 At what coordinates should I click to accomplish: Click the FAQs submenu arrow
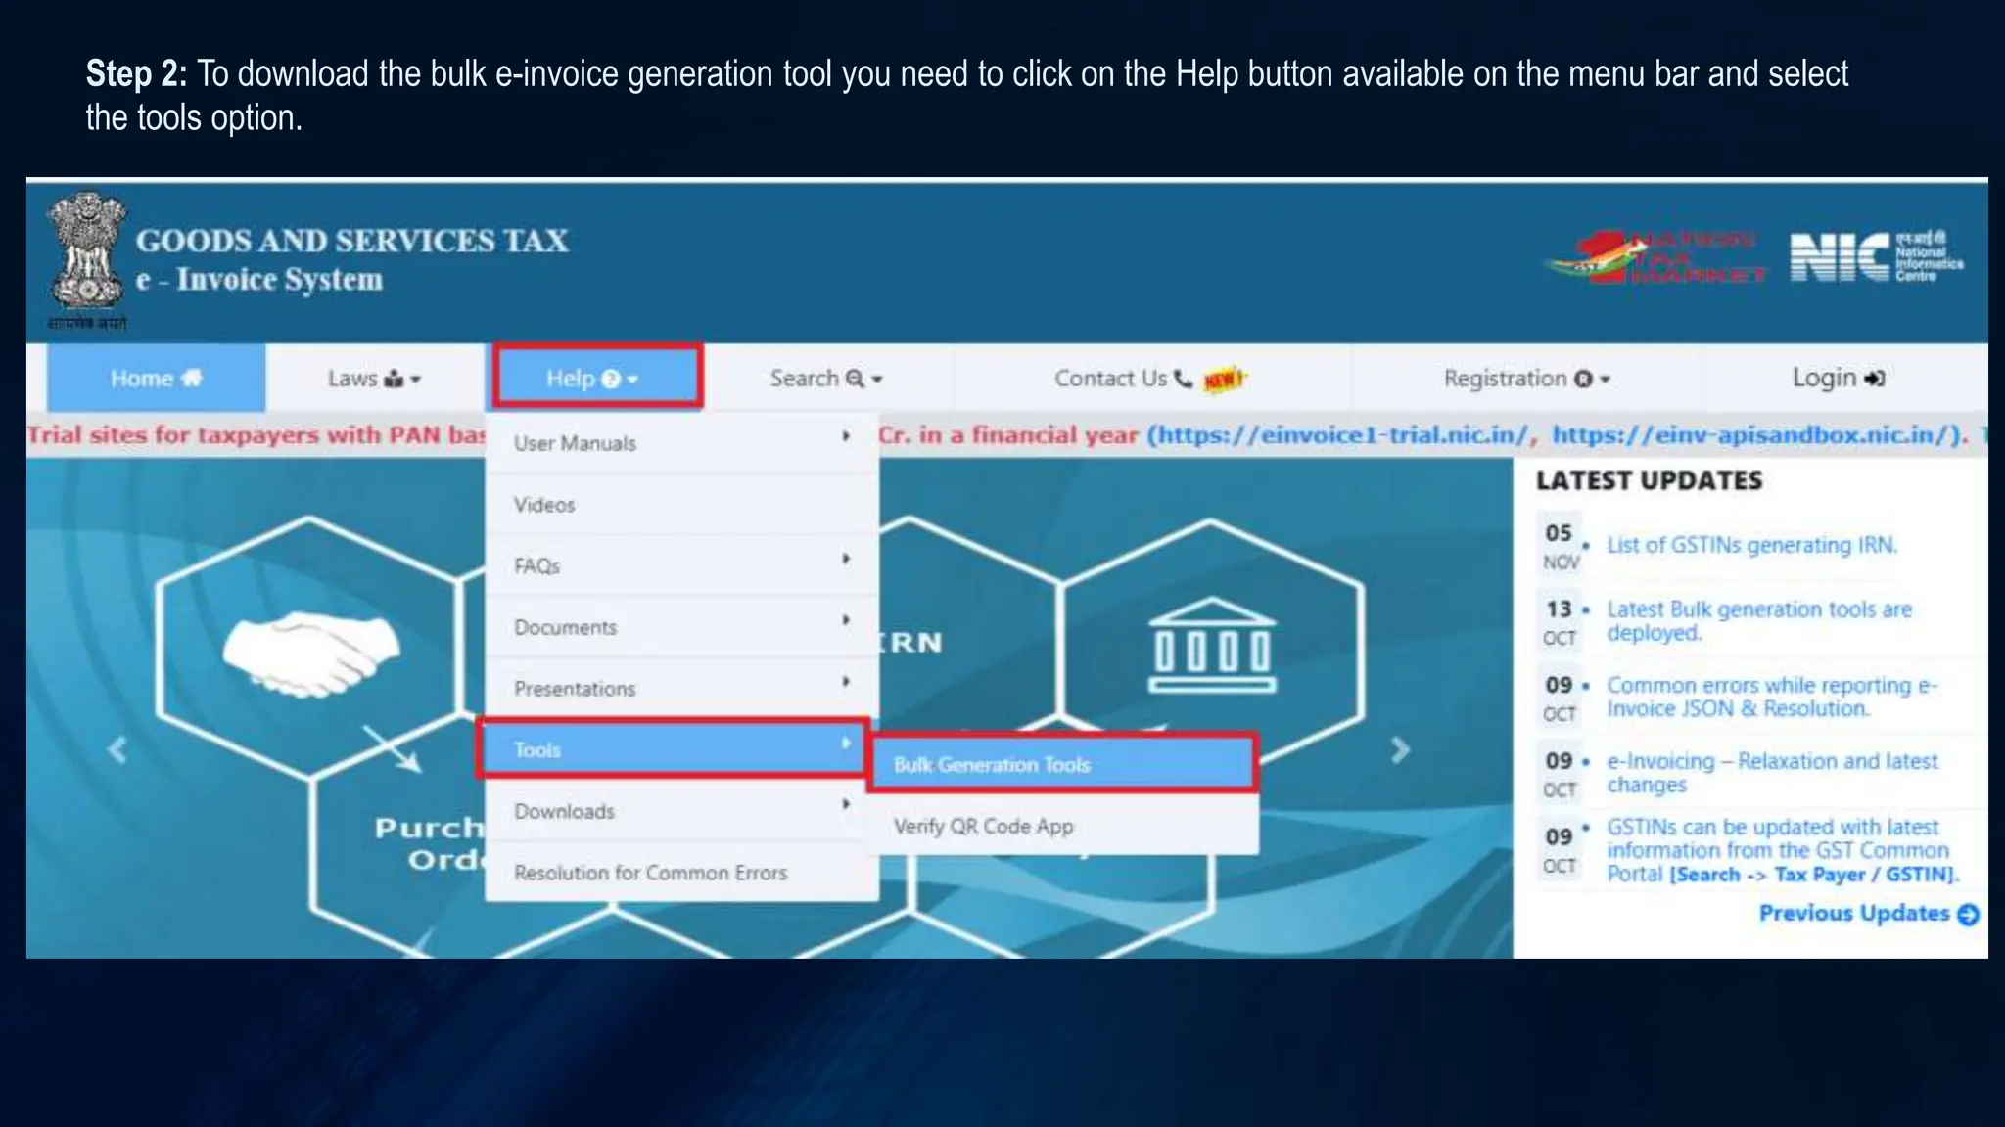point(846,559)
